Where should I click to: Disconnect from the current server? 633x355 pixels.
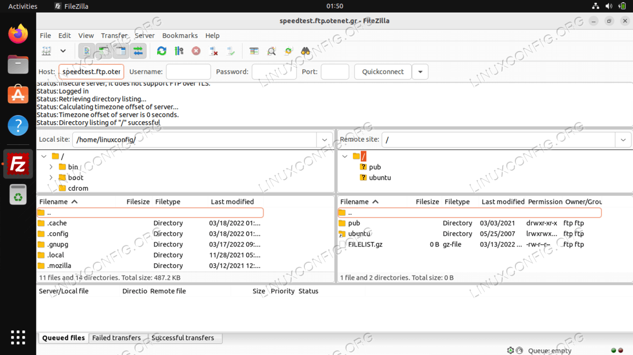point(214,51)
